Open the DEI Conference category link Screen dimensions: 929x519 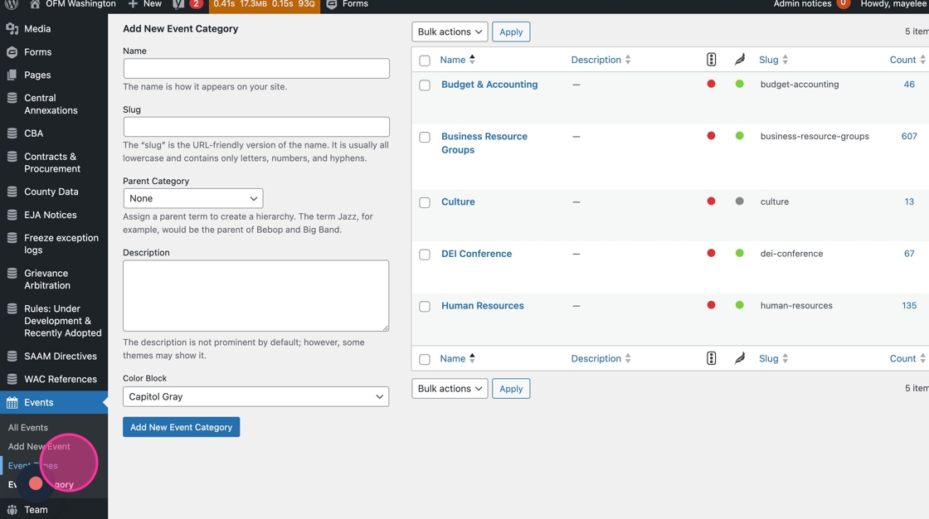click(476, 254)
